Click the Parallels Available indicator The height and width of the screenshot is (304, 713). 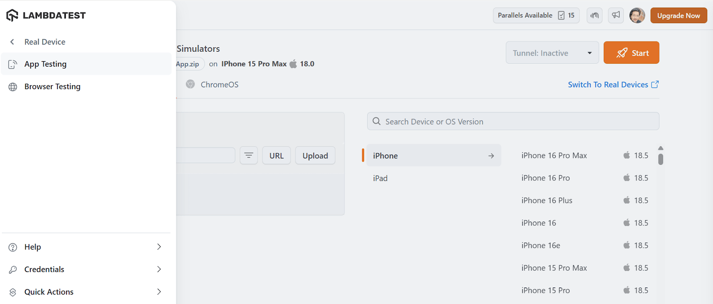pyautogui.click(x=536, y=16)
